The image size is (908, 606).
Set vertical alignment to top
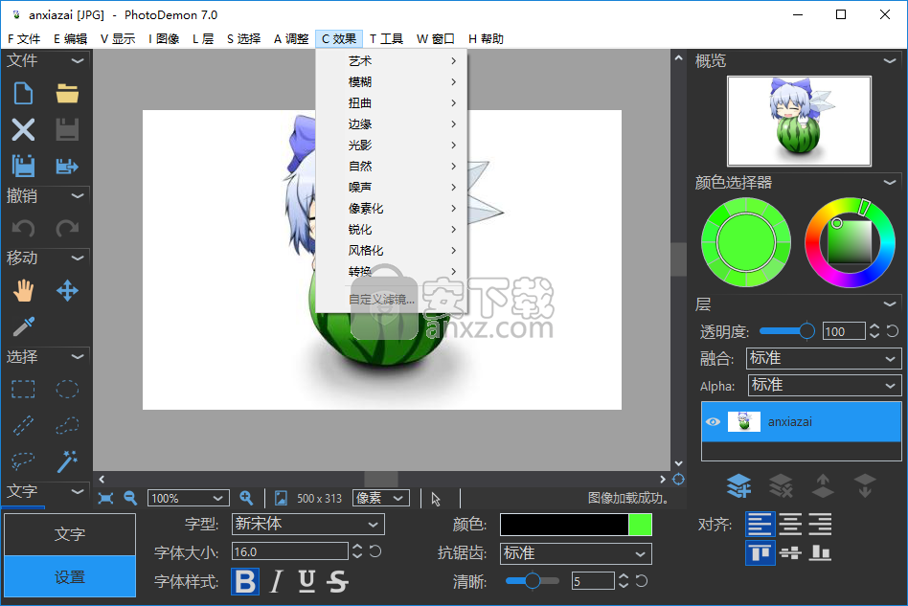point(760,553)
